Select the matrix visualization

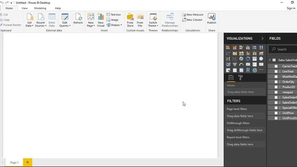241,70
